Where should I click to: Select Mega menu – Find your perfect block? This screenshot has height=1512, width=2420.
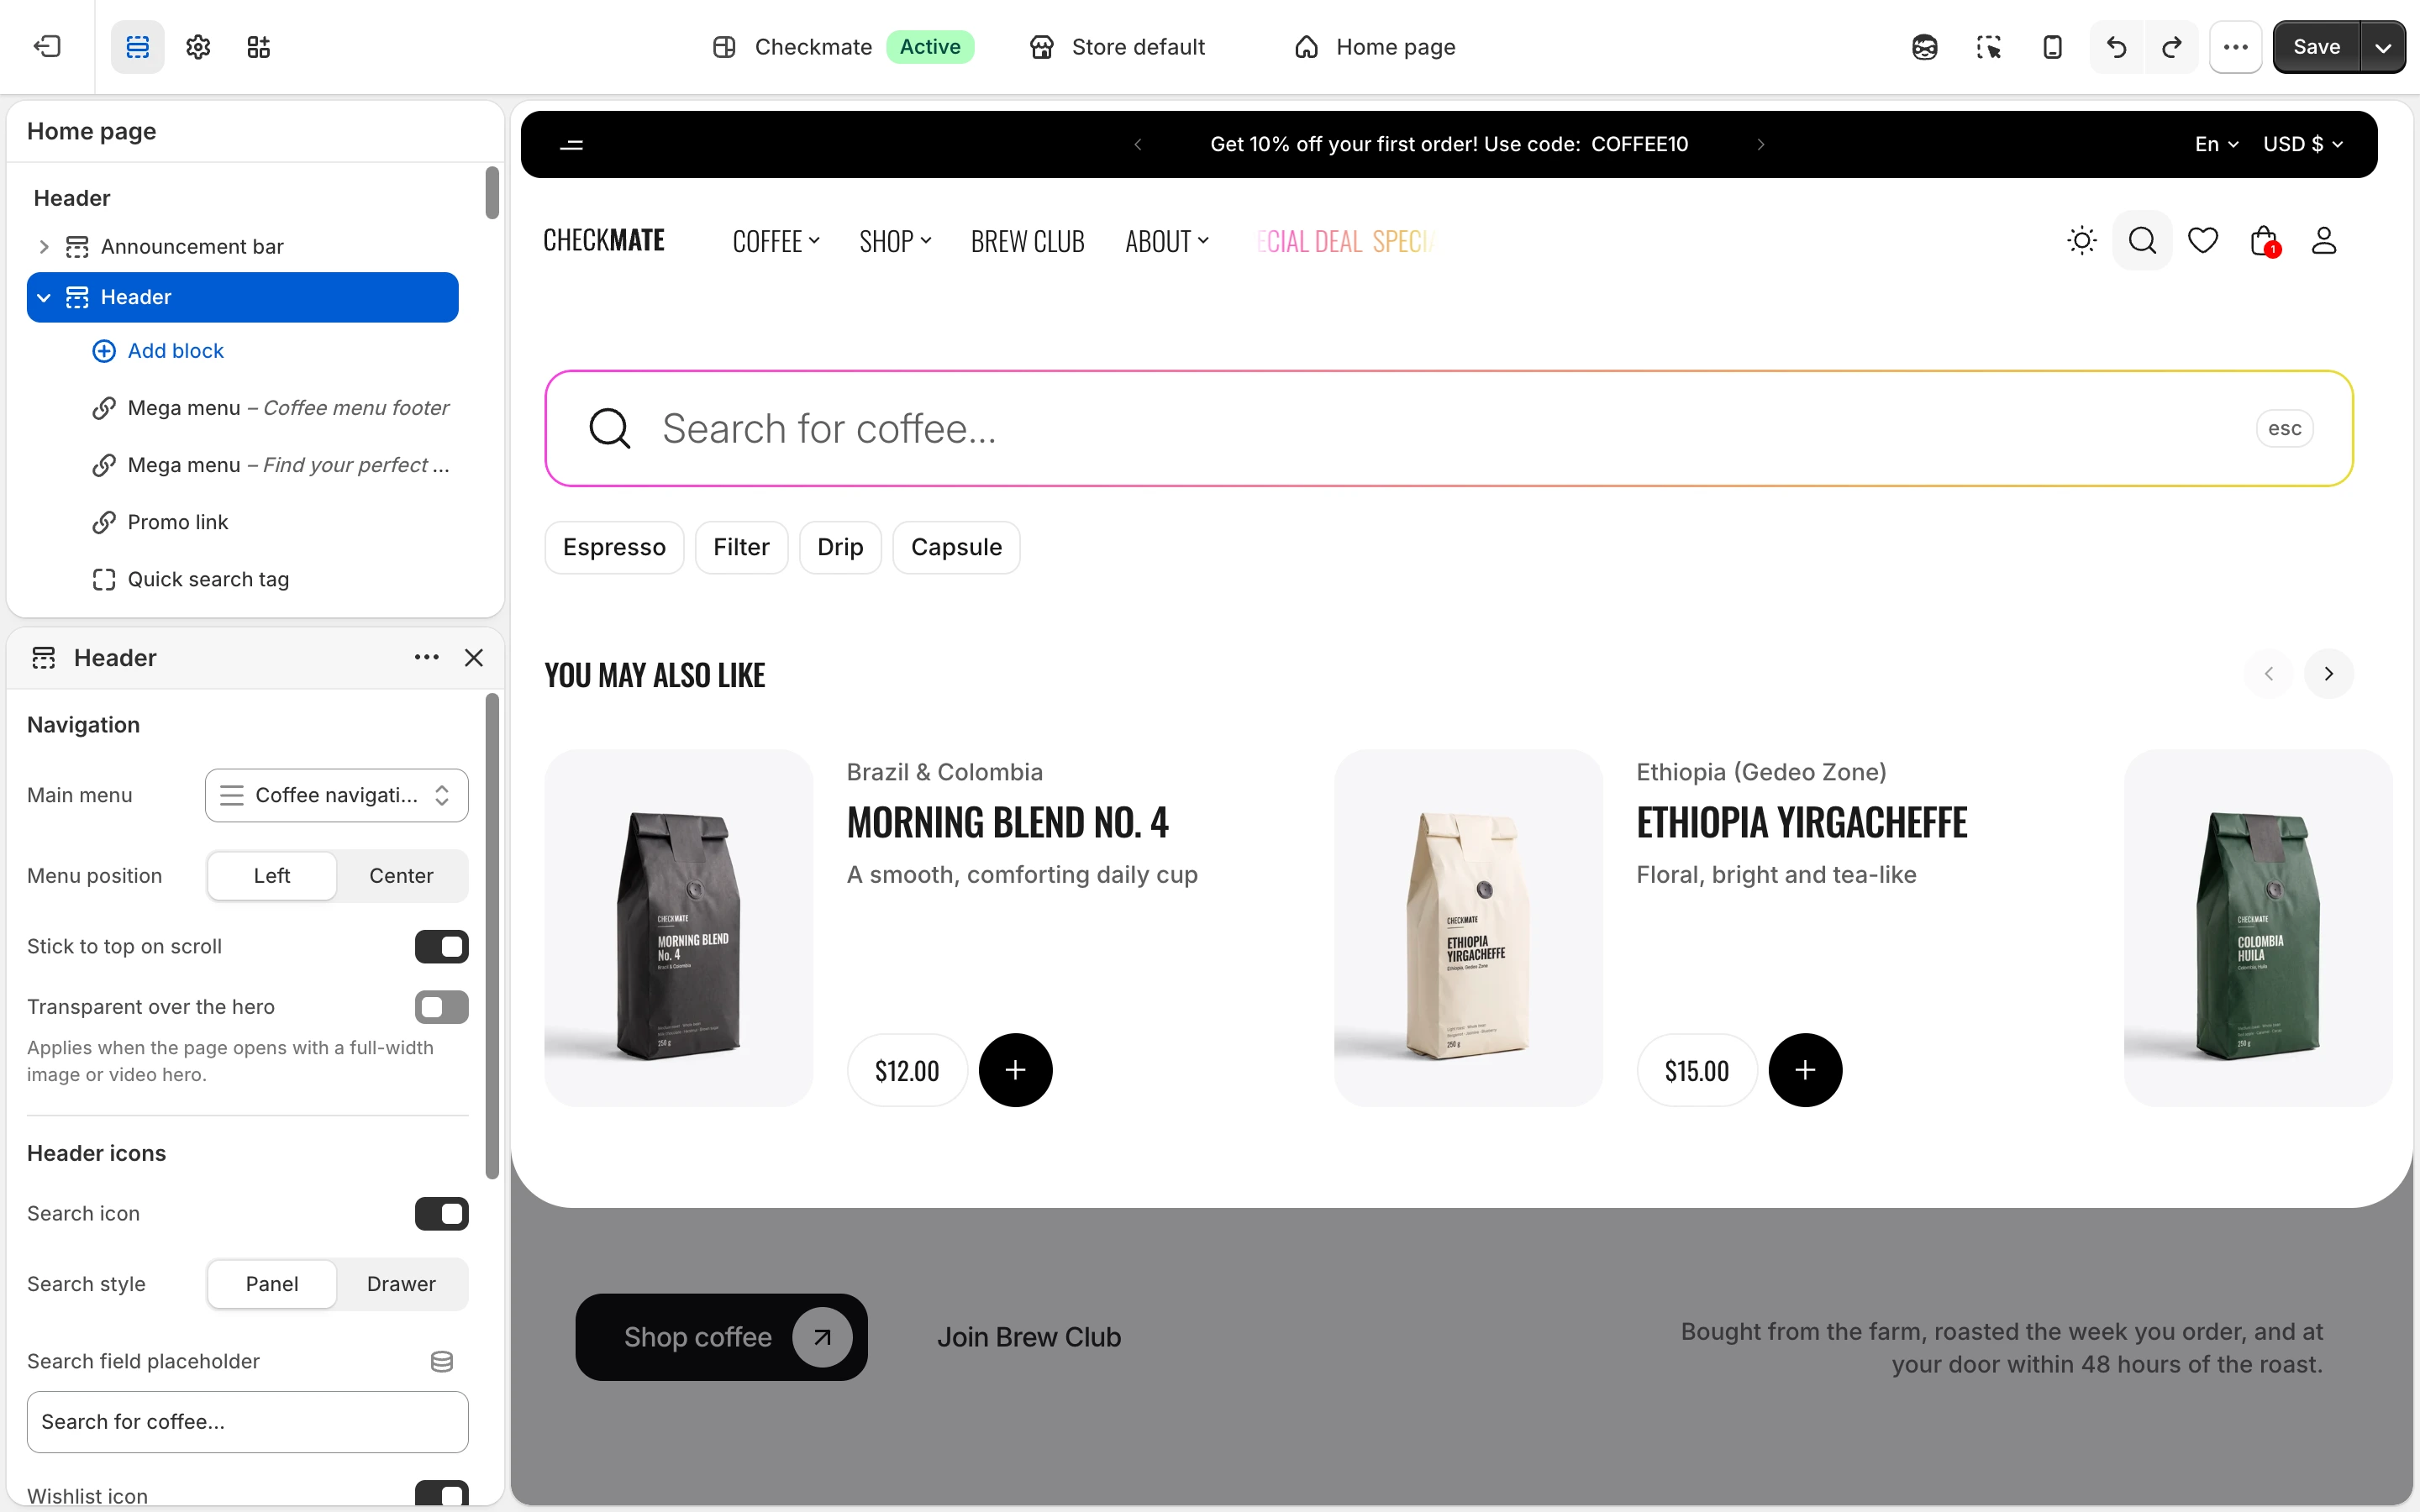point(270,464)
